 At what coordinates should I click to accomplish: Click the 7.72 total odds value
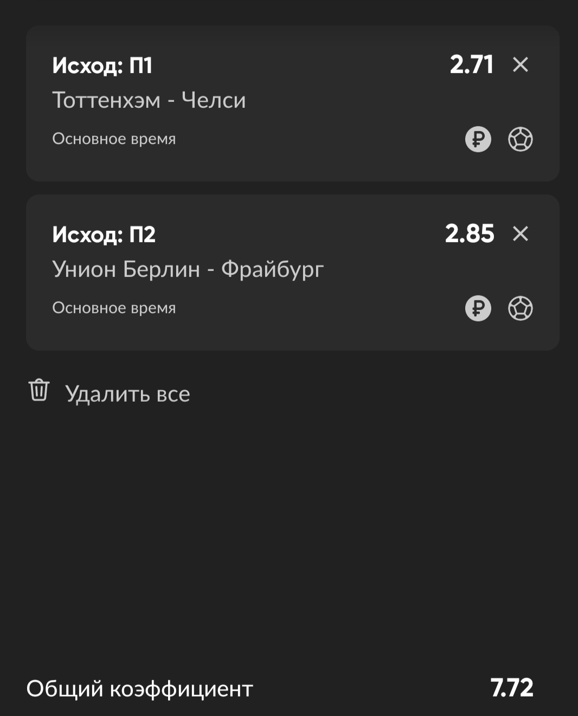coord(512,688)
